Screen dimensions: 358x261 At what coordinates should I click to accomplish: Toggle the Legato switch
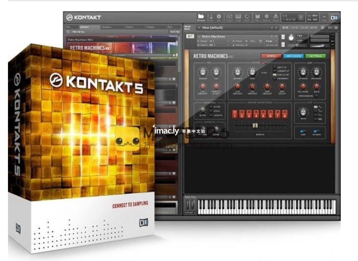(211, 115)
